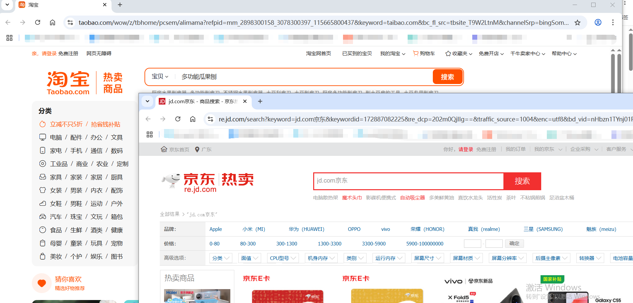Switch to jd.com京东 商品搜索 tab

pyautogui.click(x=203, y=101)
